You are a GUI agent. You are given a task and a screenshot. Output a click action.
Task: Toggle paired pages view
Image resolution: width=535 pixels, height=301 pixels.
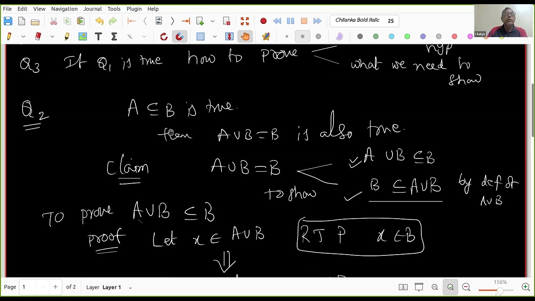[403, 287]
